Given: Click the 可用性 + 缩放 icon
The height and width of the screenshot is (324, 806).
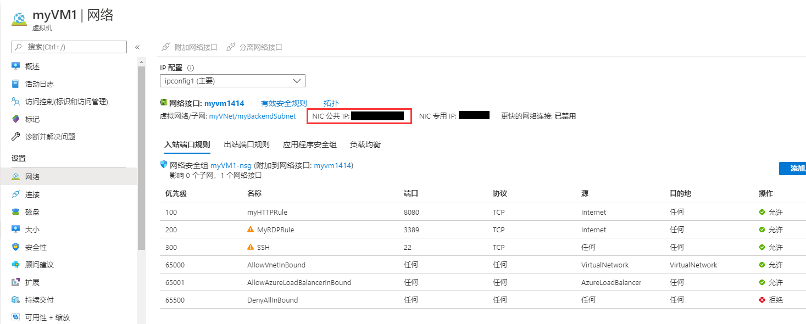Looking at the screenshot, I should 16,317.
